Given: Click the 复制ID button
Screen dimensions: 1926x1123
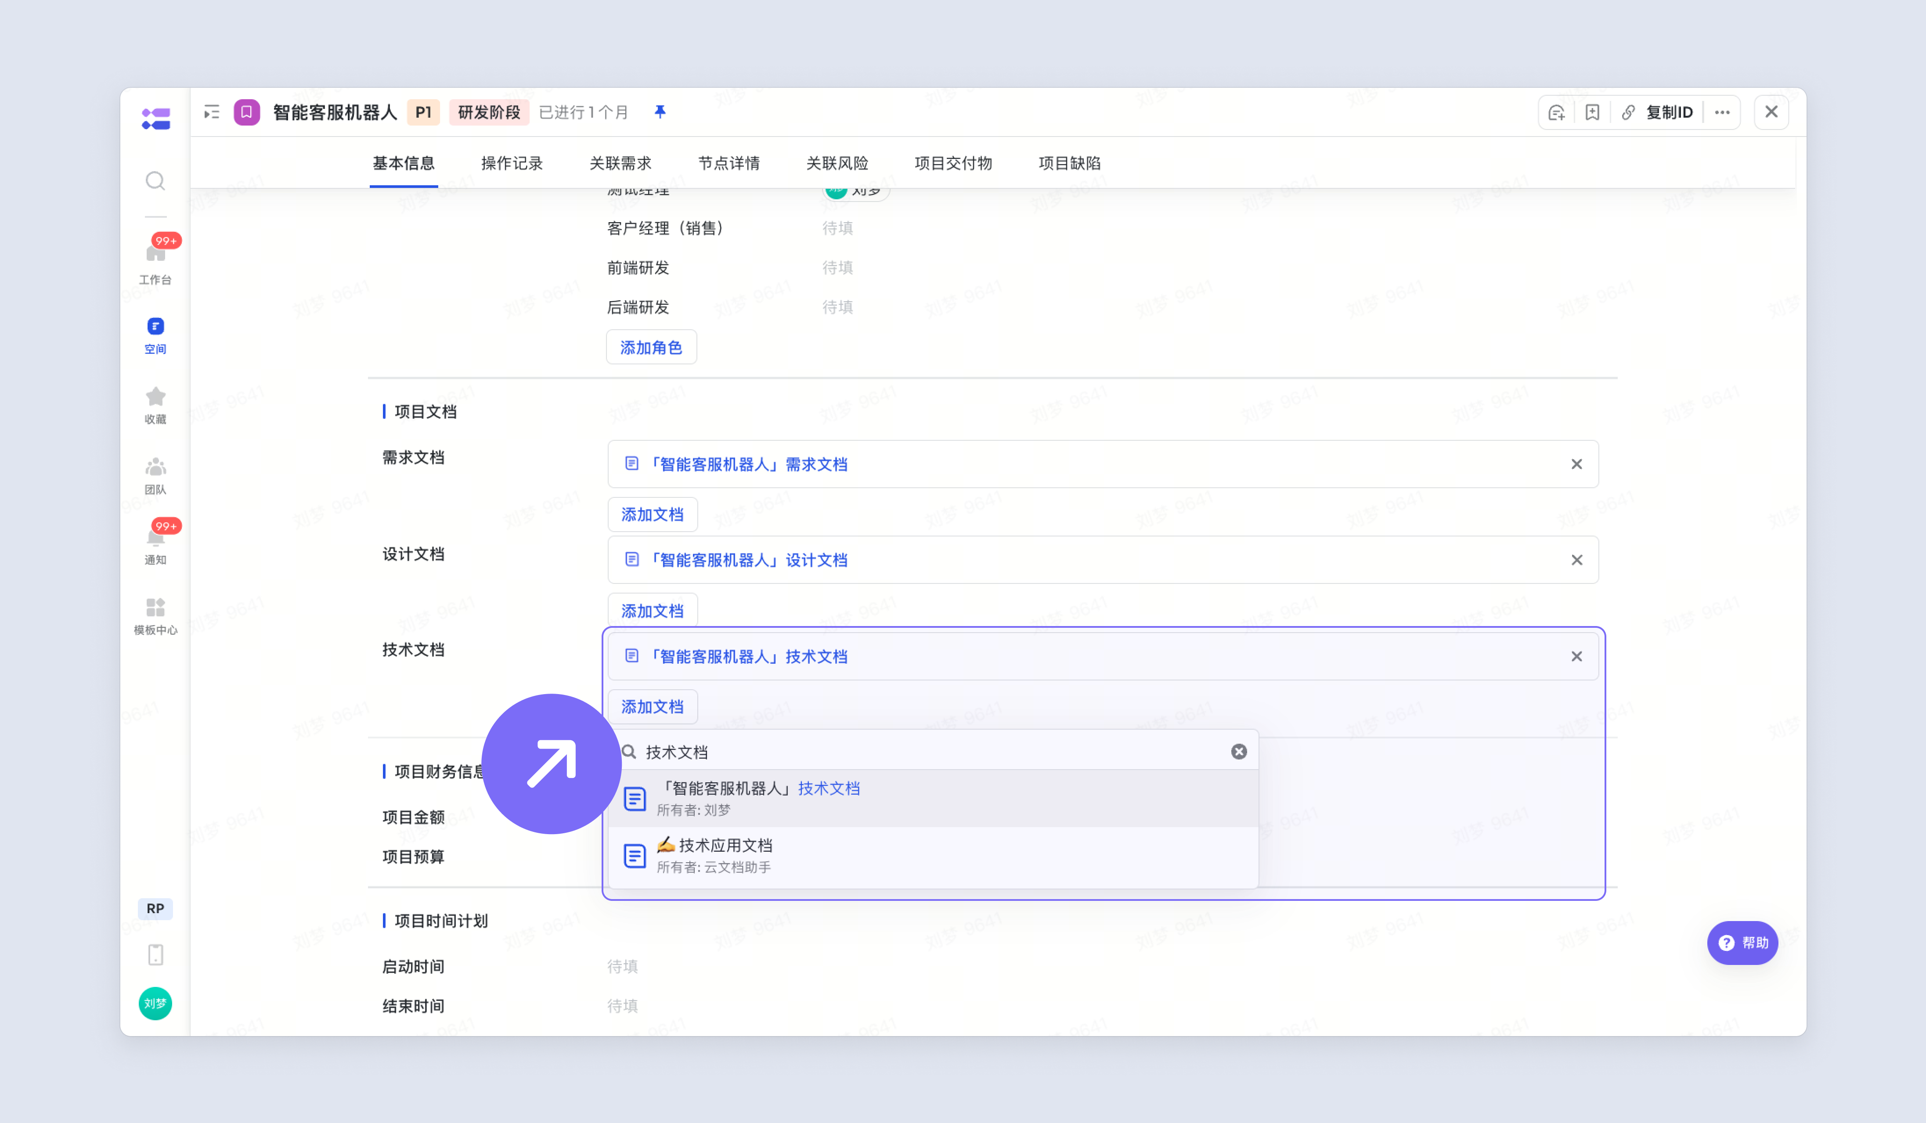Looking at the screenshot, I should 1669,113.
